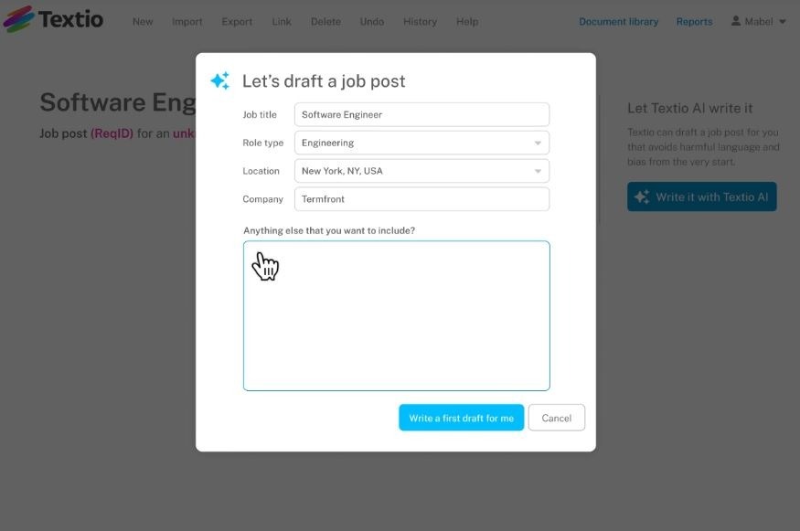Open the History menu item
Screen dimensions: 800x531
[420, 22]
